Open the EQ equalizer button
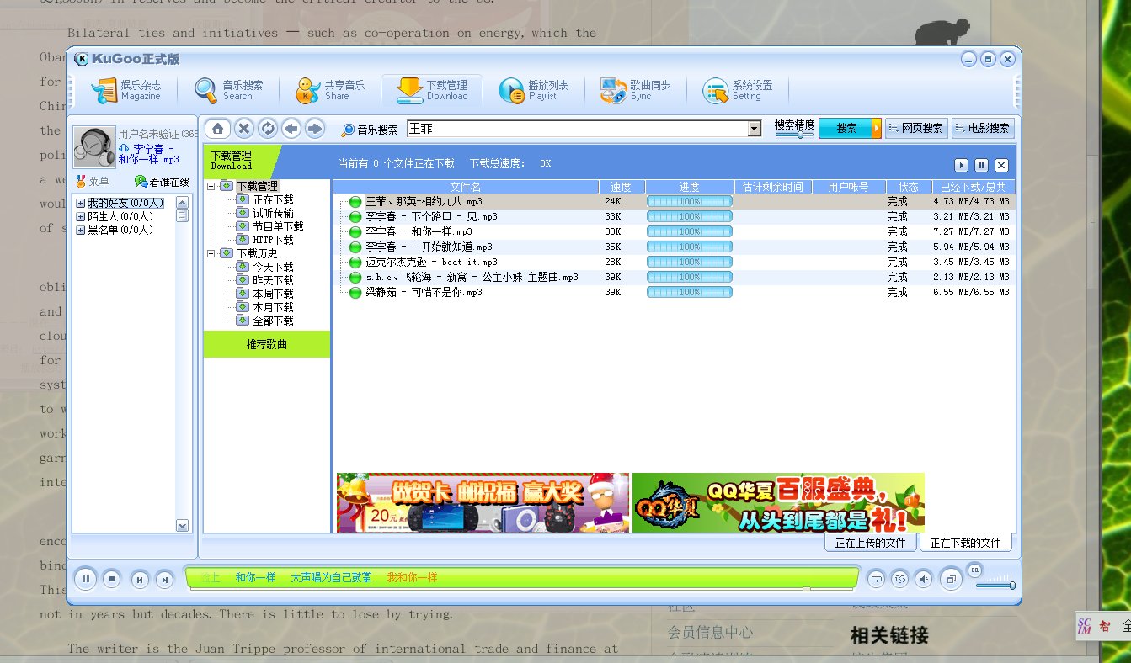The image size is (1131, 663). (x=975, y=570)
